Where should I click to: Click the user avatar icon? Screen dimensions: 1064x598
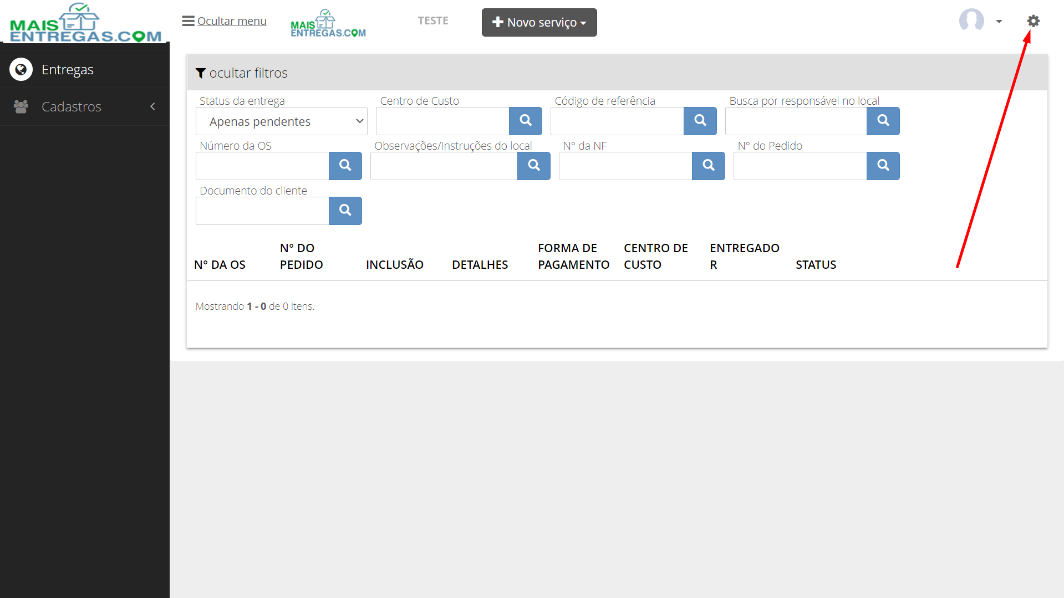click(971, 21)
